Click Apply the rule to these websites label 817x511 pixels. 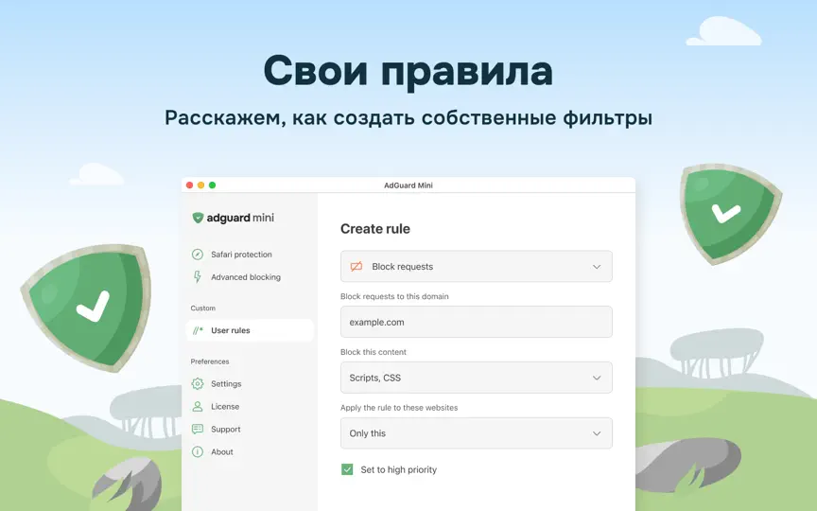pos(399,408)
